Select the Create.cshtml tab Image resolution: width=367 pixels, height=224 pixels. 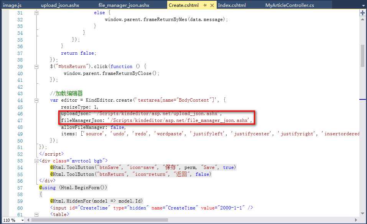point(183,5)
